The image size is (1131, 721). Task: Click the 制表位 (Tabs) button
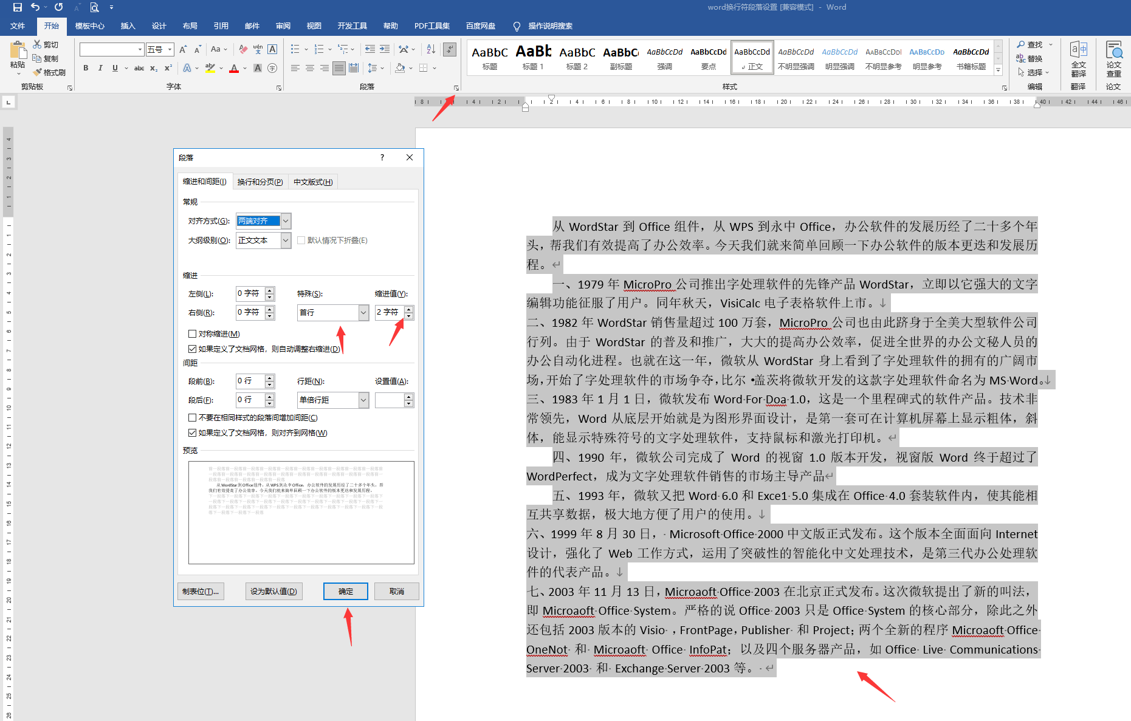[201, 592]
